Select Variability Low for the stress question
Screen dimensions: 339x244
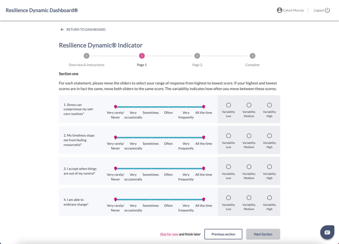tap(228, 105)
